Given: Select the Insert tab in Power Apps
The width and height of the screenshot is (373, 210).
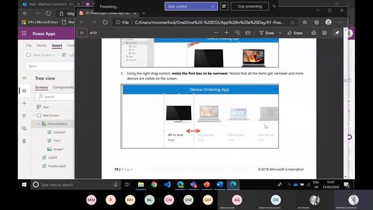Looking at the screenshot, I should click(57, 45).
